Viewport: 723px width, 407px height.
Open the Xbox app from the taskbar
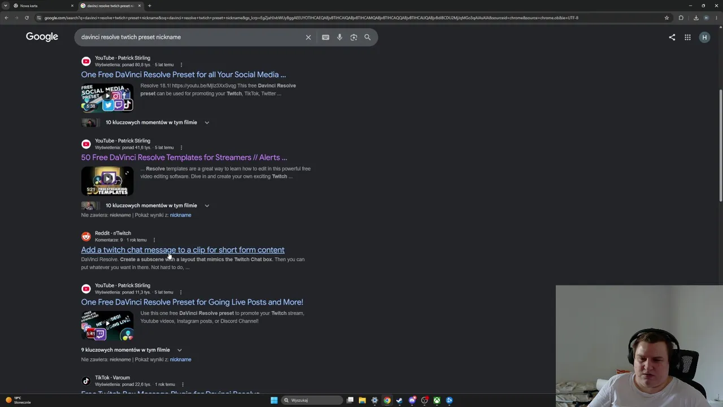coord(437,400)
